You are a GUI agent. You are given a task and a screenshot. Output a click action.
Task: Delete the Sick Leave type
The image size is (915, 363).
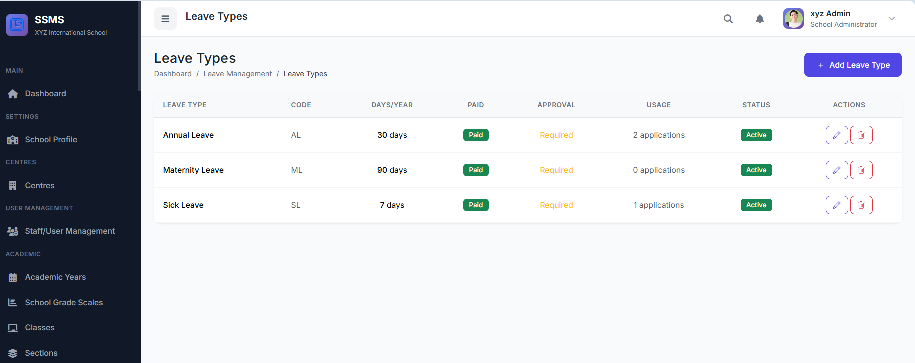861,205
